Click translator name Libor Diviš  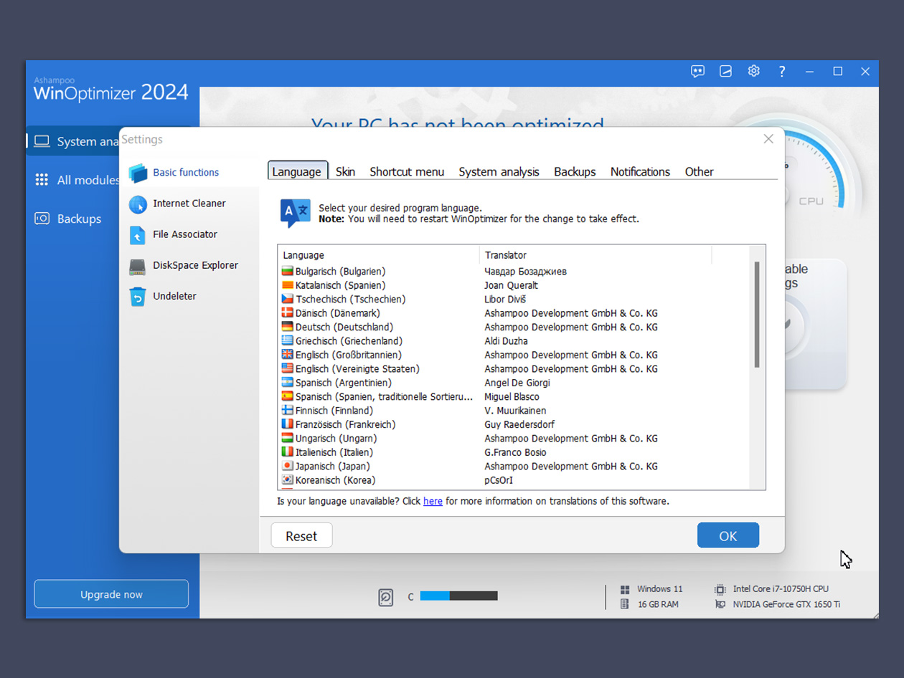click(x=505, y=299)
